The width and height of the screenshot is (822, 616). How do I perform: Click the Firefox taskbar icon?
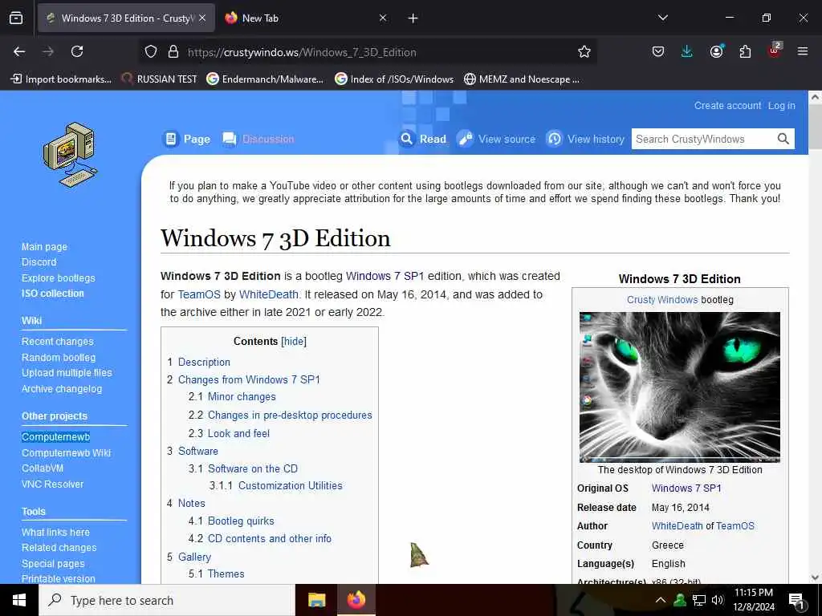click(x=356, y=600)
